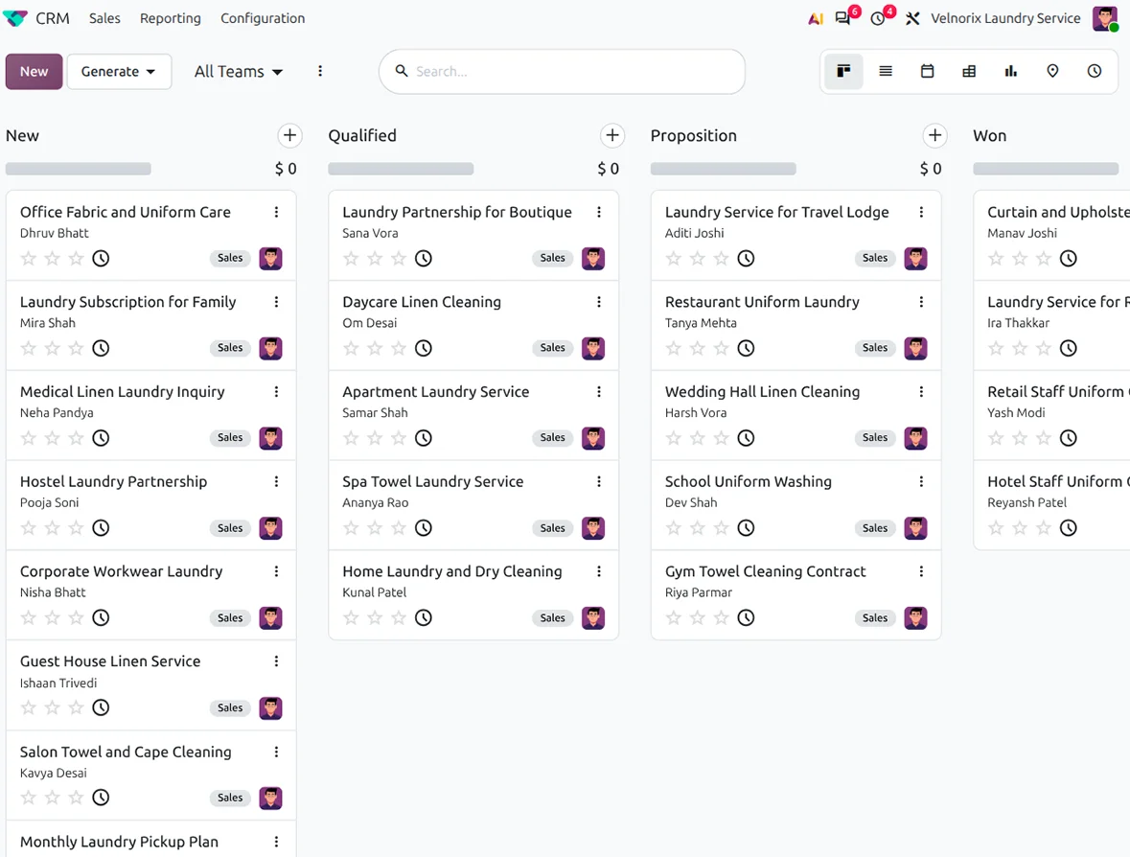This screenshot has height=857, width=1130.
Task: Set third star priority on Restaurant Uniform Laundry
Action: click(x=721, y=348)
